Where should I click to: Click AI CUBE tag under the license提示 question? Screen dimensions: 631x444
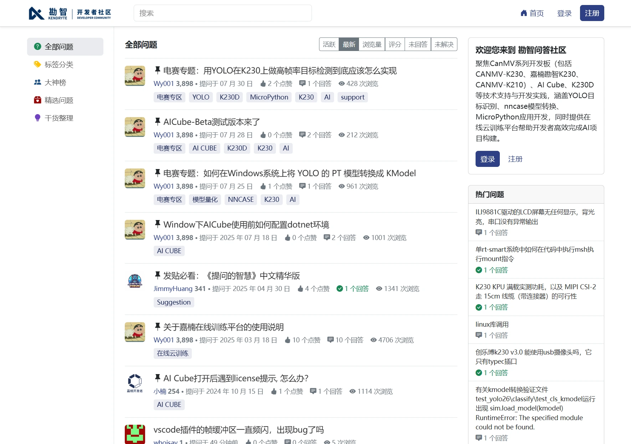point(169,404)
